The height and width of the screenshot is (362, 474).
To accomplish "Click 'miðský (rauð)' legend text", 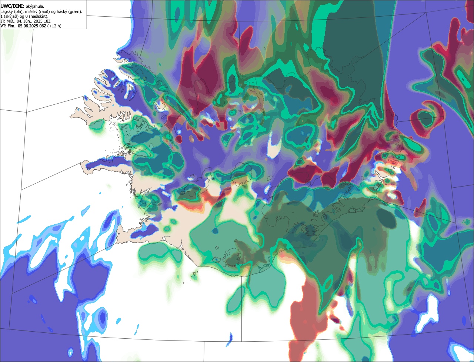I will (37, 12).
